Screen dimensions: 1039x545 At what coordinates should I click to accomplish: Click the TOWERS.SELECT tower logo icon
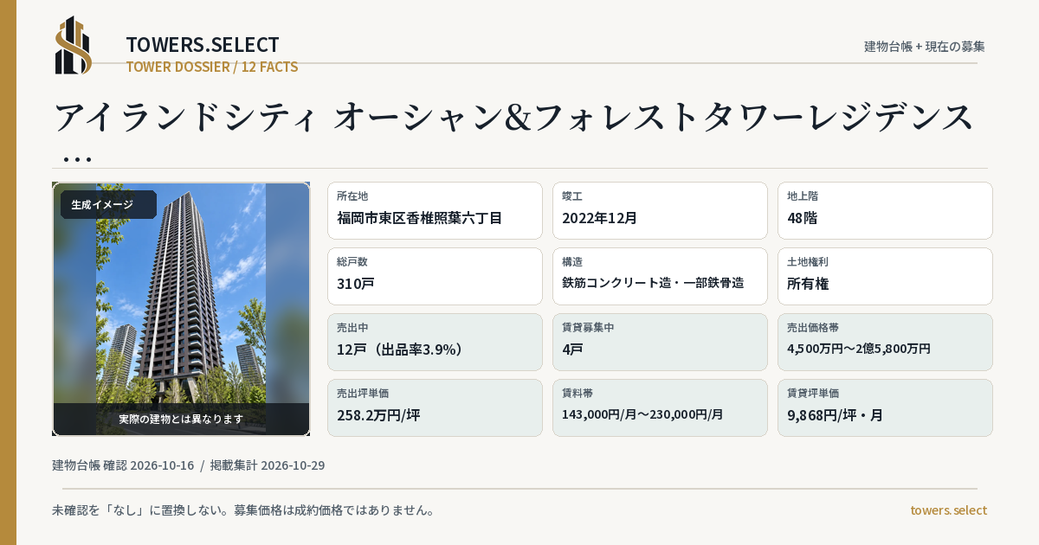pos(74,45)
